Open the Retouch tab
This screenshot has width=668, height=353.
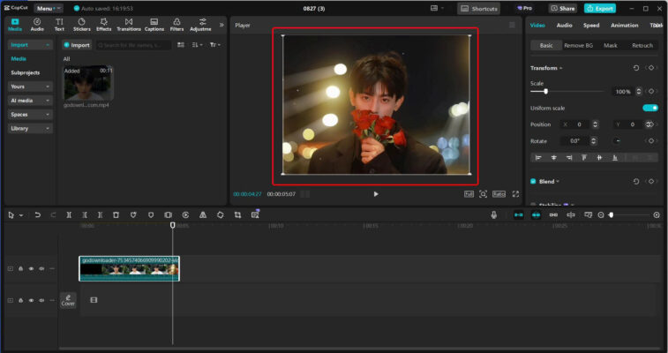[x=642, y=45]
